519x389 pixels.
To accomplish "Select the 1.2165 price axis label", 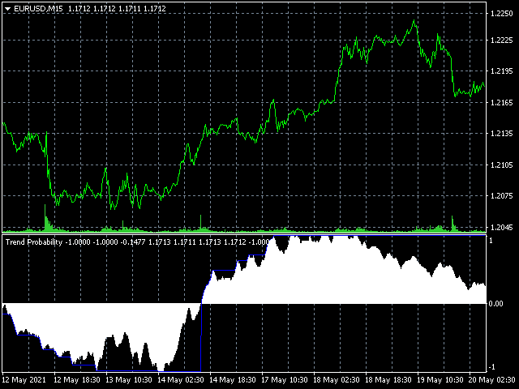I will (x=502, y=103).
